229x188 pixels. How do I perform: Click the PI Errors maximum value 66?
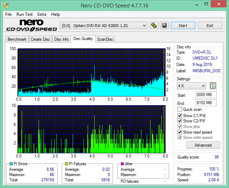pyautogui.click(x=52, y=175)
